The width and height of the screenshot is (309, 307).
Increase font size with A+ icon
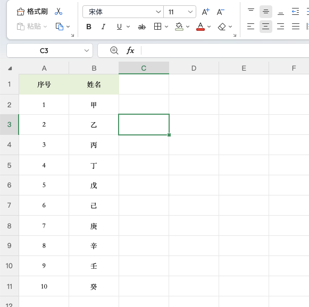click(x=205, y=12)
